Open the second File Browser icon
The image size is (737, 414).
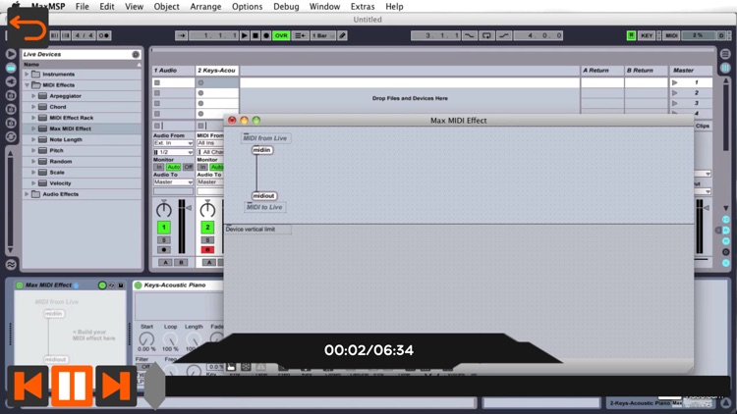coord(11,109)
